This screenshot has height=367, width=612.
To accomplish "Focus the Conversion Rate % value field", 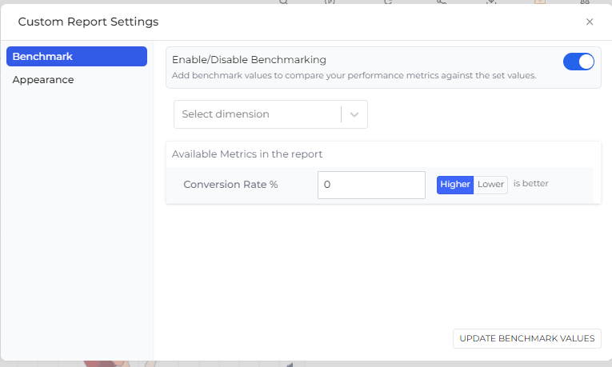I will pyautogui.click(x=371, y=185).
